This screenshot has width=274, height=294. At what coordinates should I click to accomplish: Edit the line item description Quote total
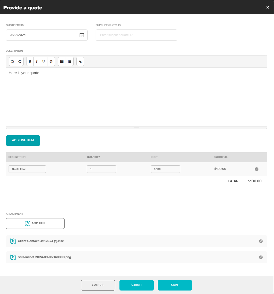(27, 169)
